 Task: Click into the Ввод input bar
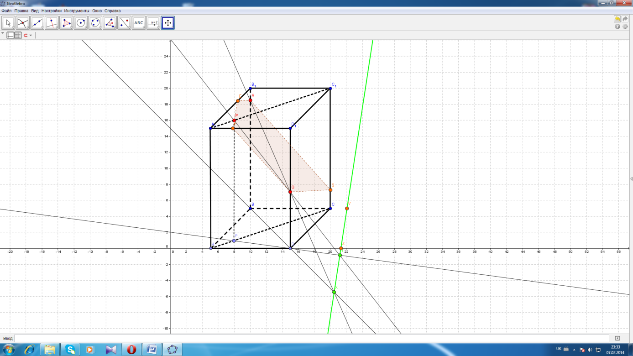tap(311, 338)
